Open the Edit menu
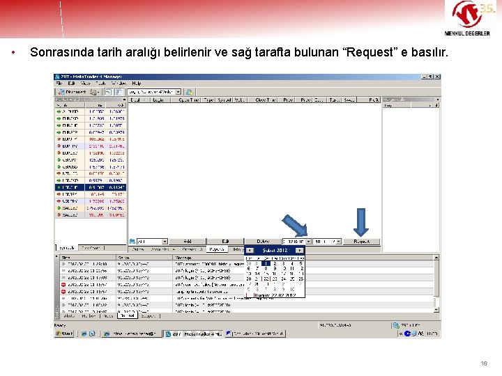Screen dimensions: 502x376 coord(71,84)
